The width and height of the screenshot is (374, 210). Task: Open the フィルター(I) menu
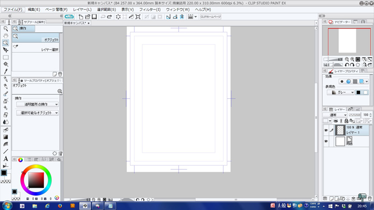tap(150, 9)
